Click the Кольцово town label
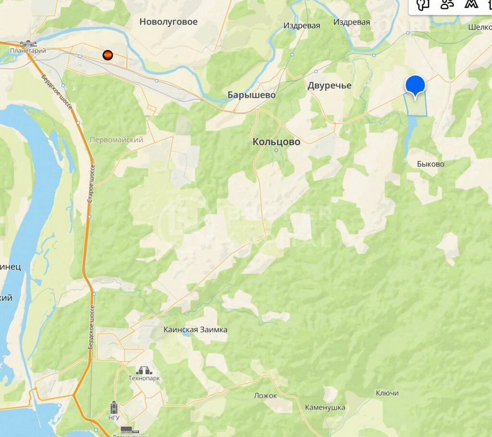 276,142
